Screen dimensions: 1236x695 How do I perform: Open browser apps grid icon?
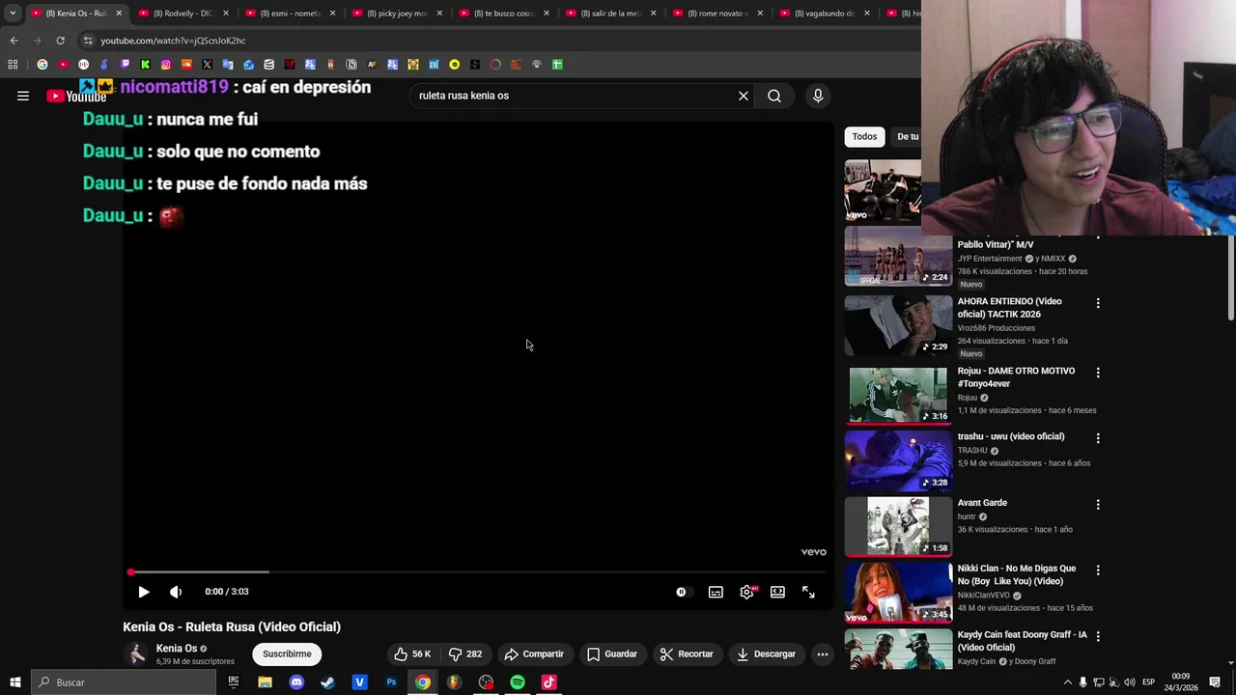13,65
